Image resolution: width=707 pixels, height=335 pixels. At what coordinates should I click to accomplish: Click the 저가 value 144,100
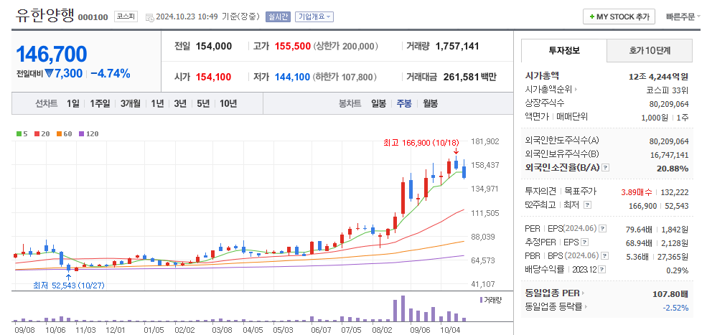292,77
